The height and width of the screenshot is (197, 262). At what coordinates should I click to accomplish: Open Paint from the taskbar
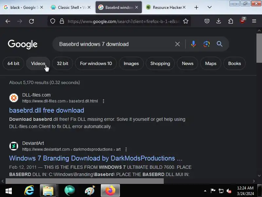click(x=90, y=190)
